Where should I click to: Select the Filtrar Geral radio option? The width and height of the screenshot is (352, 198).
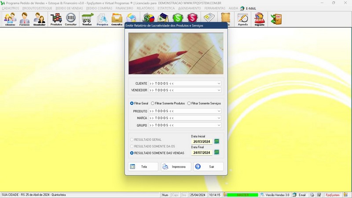pos(139,103)
